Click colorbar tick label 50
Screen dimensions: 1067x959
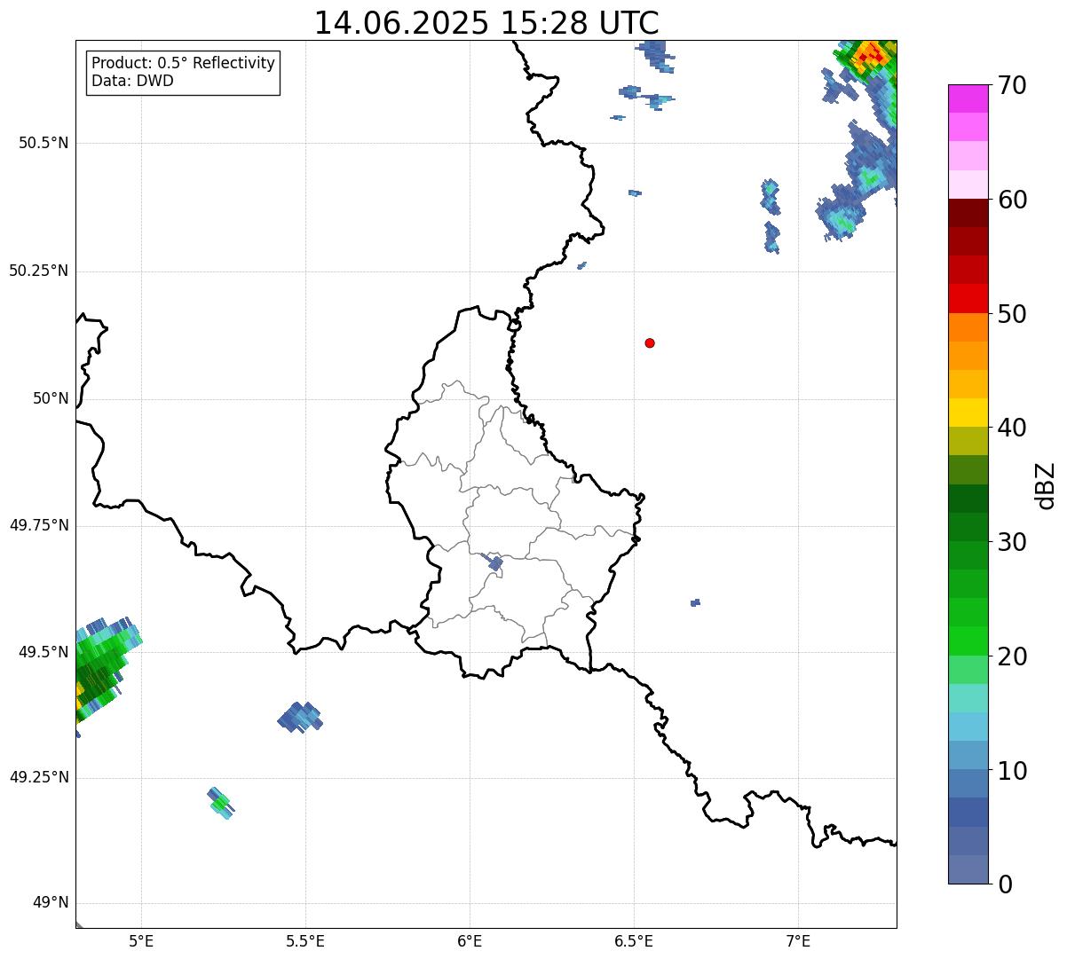coord(1012,314)
